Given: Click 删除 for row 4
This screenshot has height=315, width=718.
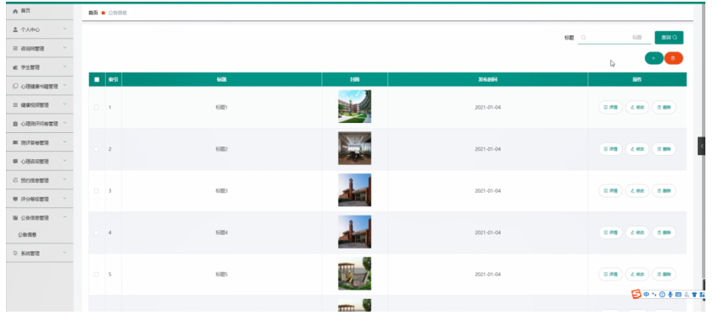Looking at the screenshot, I should (663, 232).
